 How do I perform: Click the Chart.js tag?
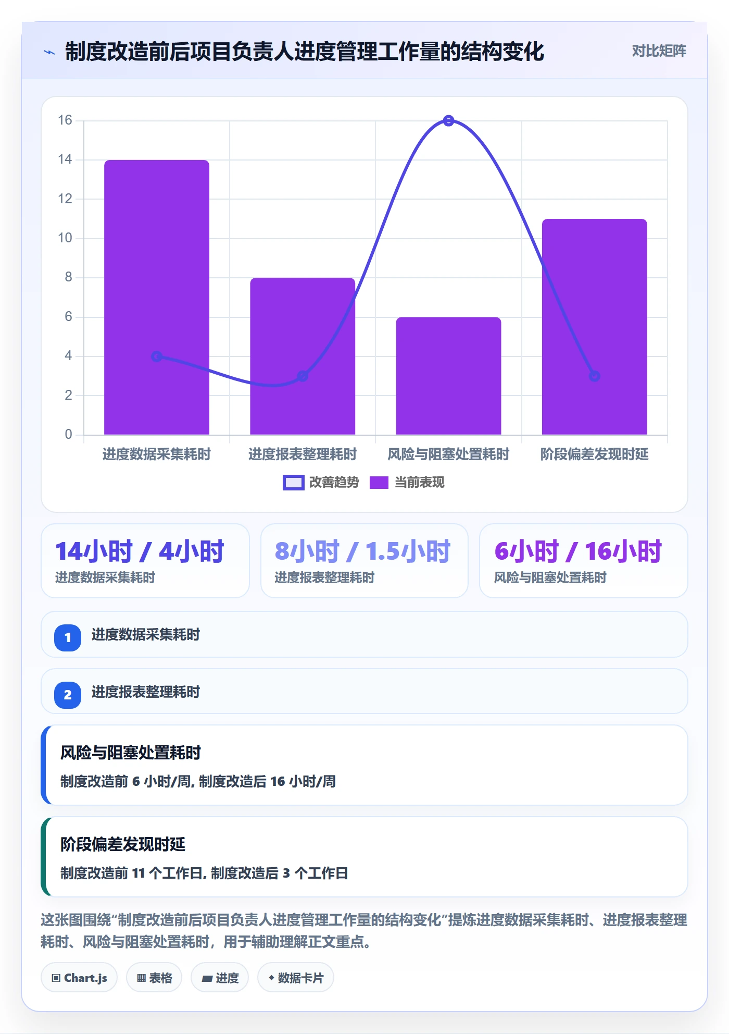79,978
